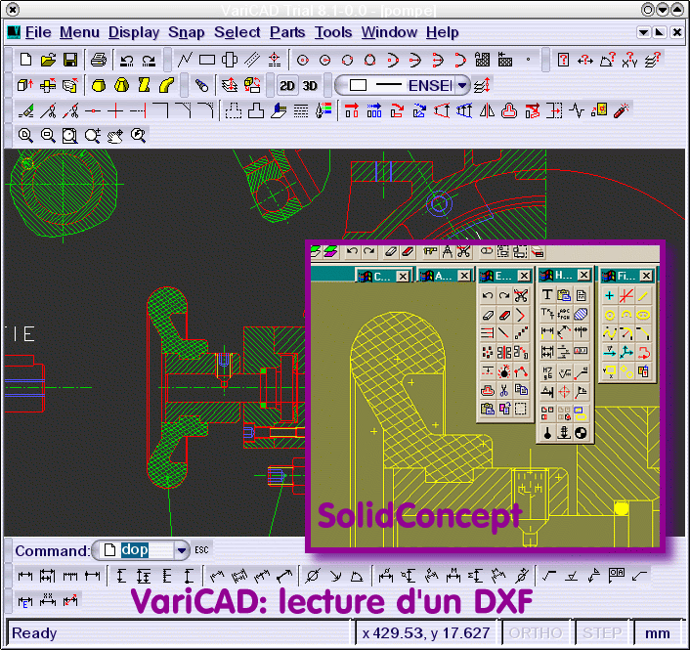Open the mm units selector in the status bar
The height and width of the screenshot is (650, 690).
point(658,632)
